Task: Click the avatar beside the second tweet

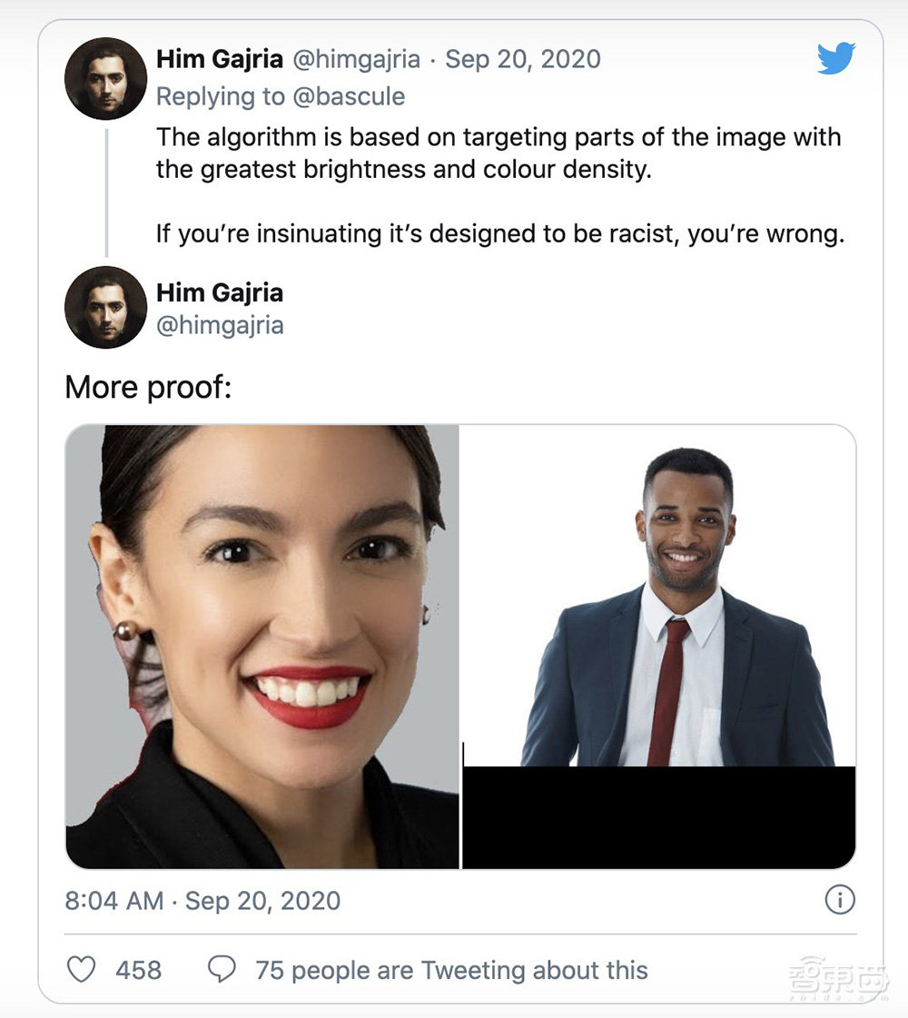Action: coord(106,307)
